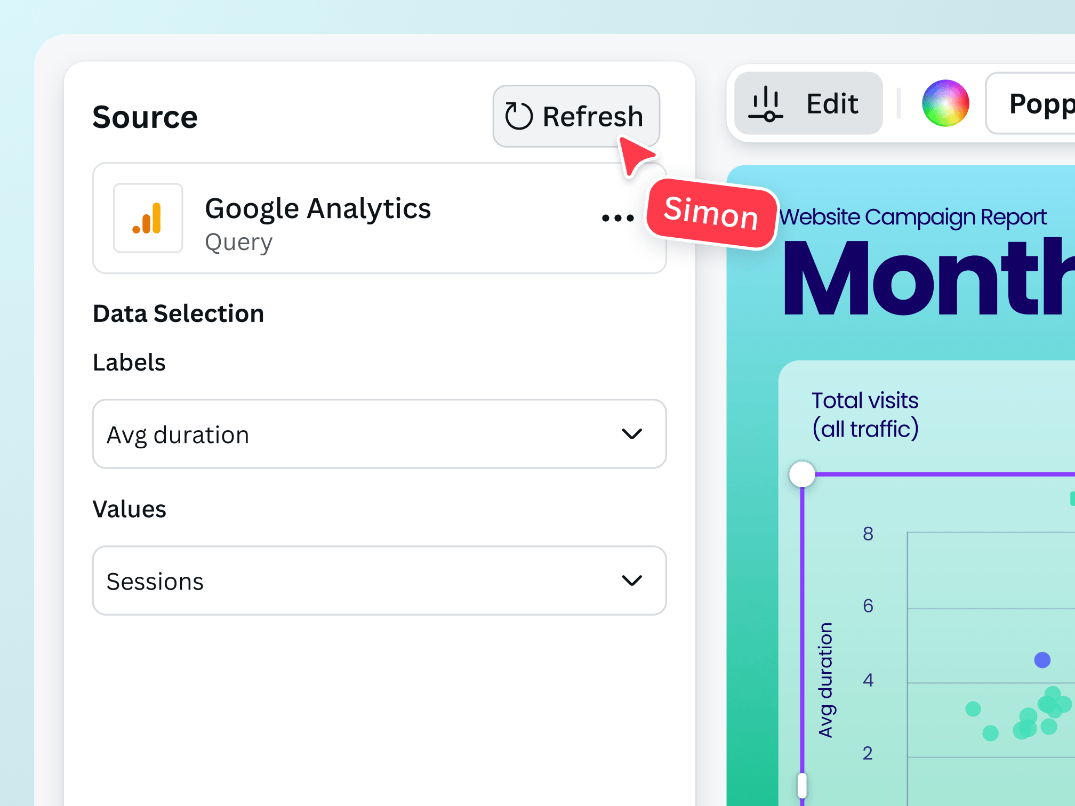
Task: Open the Values dropdown showing Sessions
Action: [x=379, y=581]
